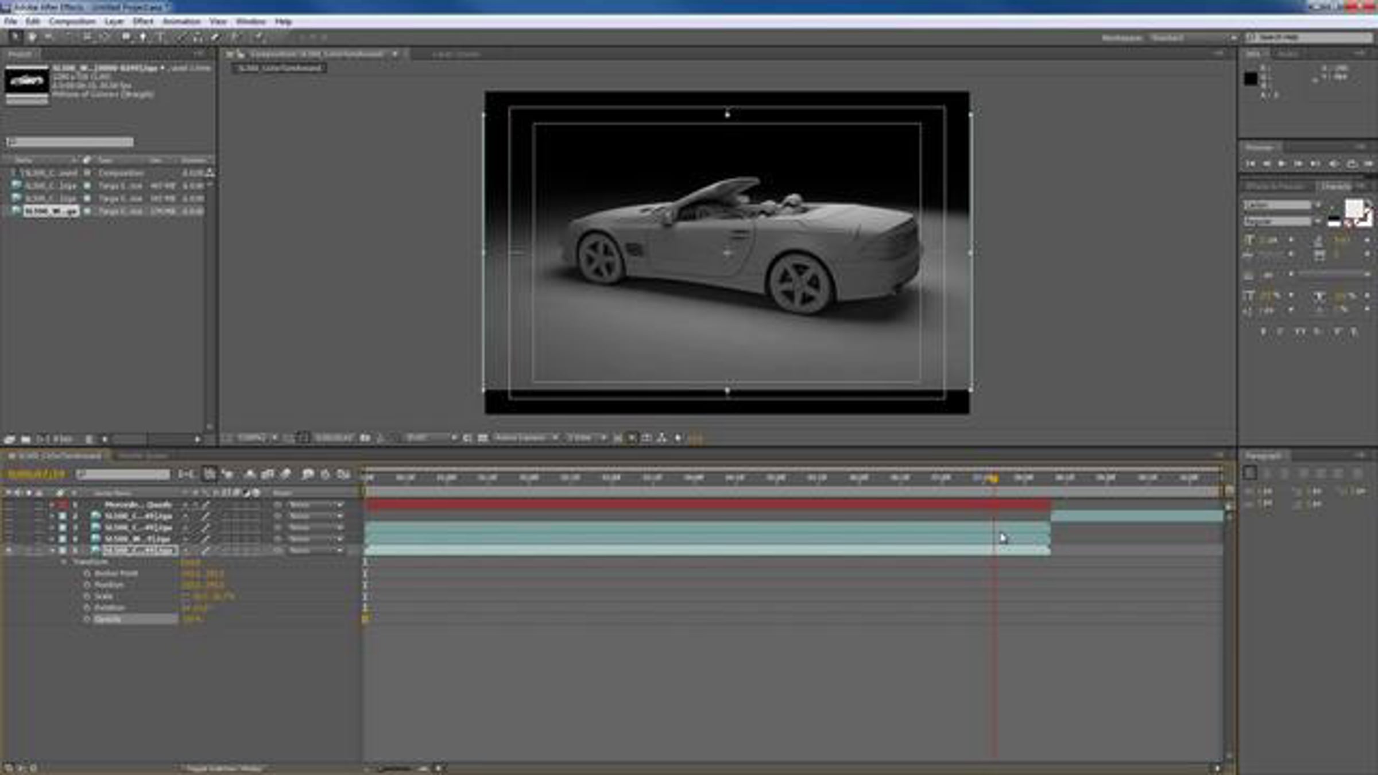Toggle the Scale property stopwatch
The width and height of the screenshot is (1378, 775).
coord(87,596)
